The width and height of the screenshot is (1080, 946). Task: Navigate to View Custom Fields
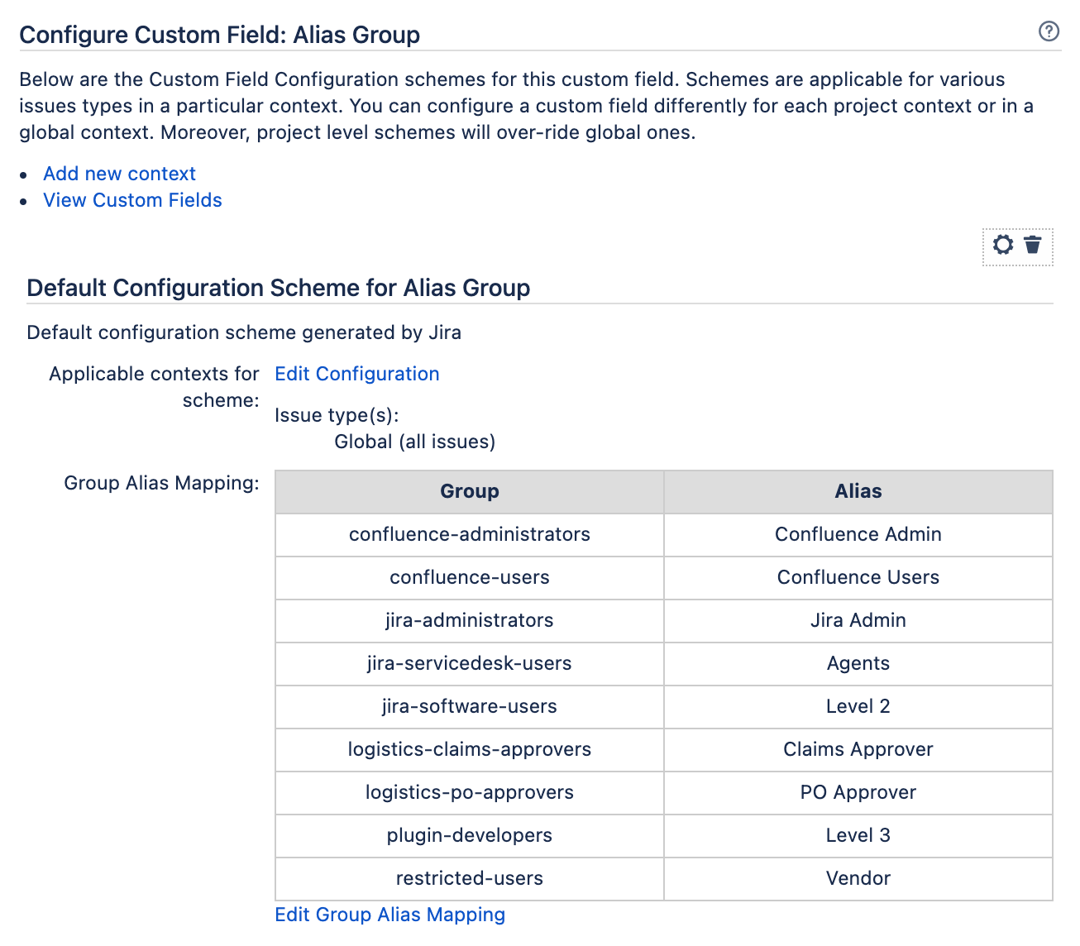[132, 200]
